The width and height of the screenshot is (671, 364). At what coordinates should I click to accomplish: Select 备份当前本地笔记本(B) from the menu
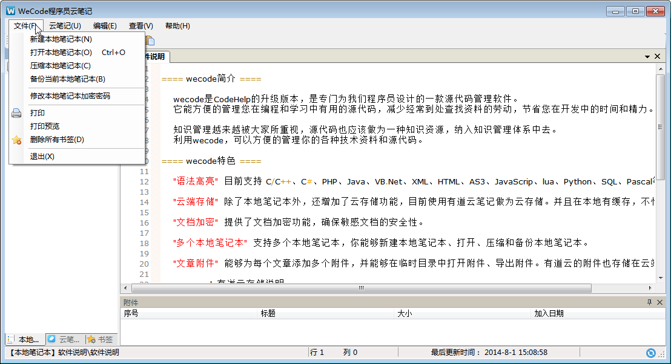click(x=77, y=79)
